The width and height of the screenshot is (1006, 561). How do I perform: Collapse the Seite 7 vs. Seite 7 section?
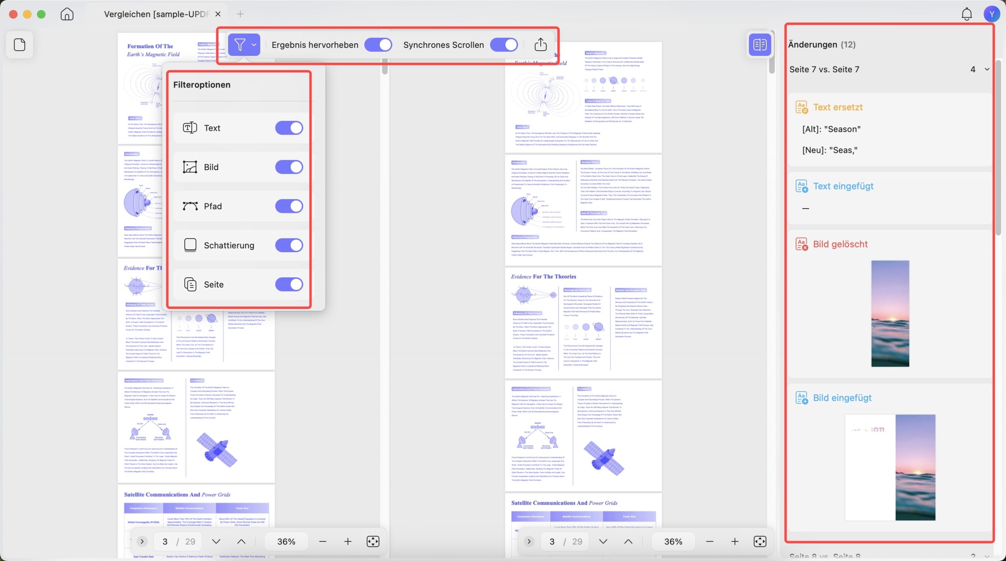pos(987,70)
